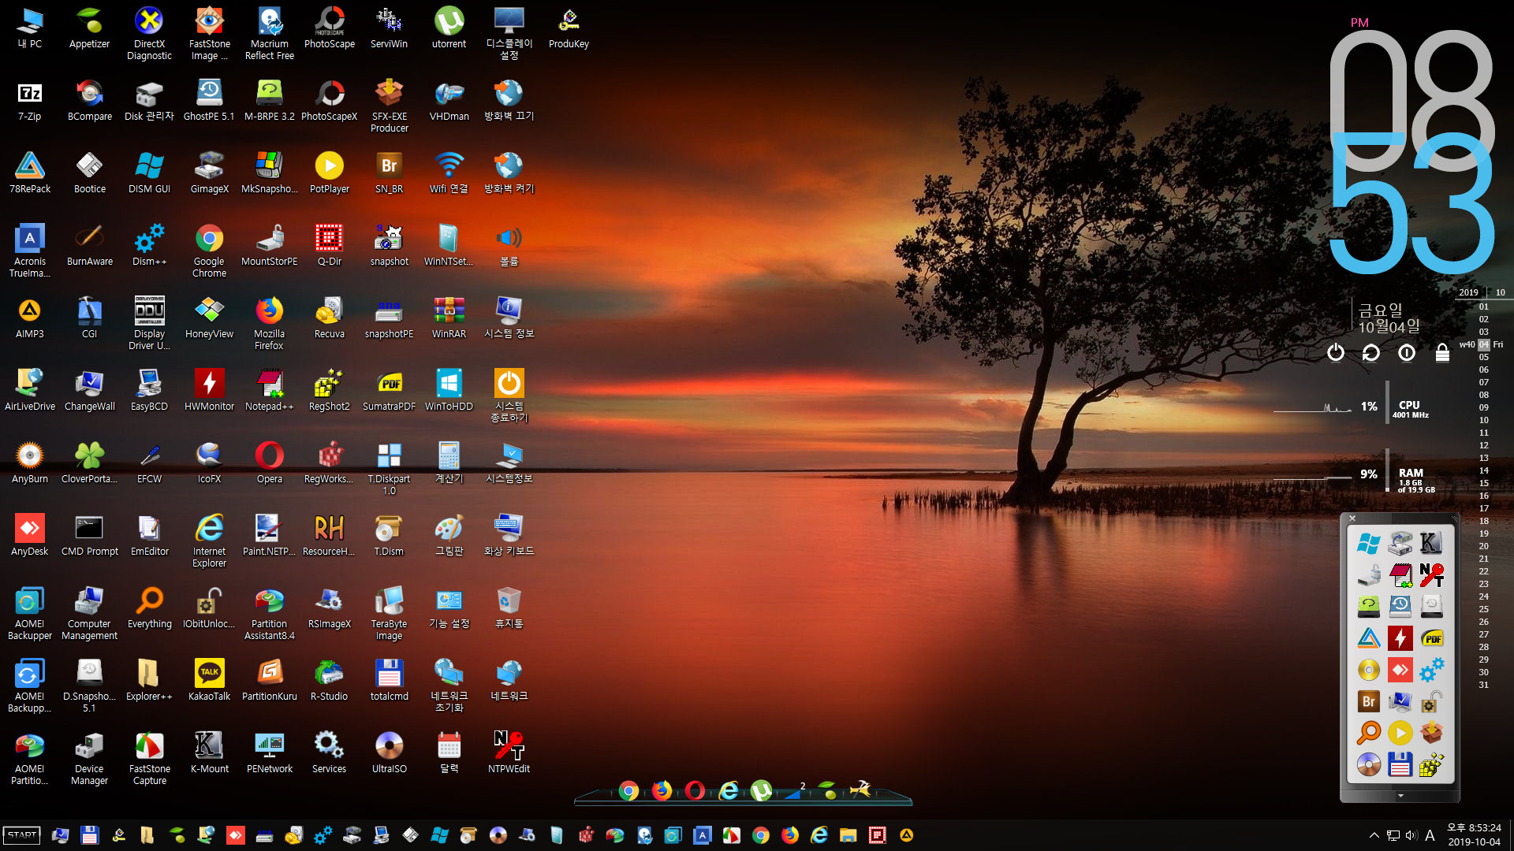Image resolution: width=1514 pixels, height=851 pixels.
Task: Click the Opera desktop shortcut
Action: pyautogui.click(x=270, y=463)
